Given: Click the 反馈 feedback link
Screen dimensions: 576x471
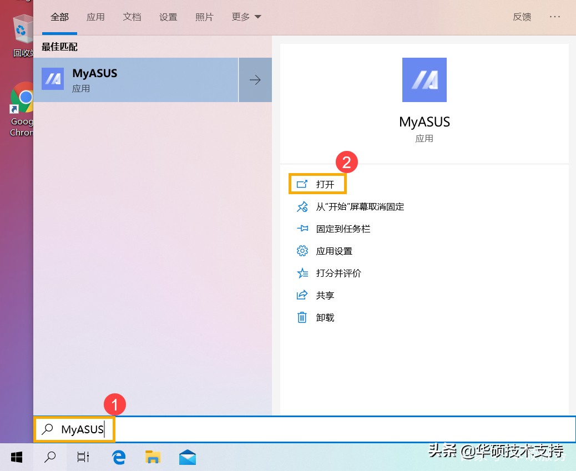Looking at the screenshot, I should click(x=522, y=17).
